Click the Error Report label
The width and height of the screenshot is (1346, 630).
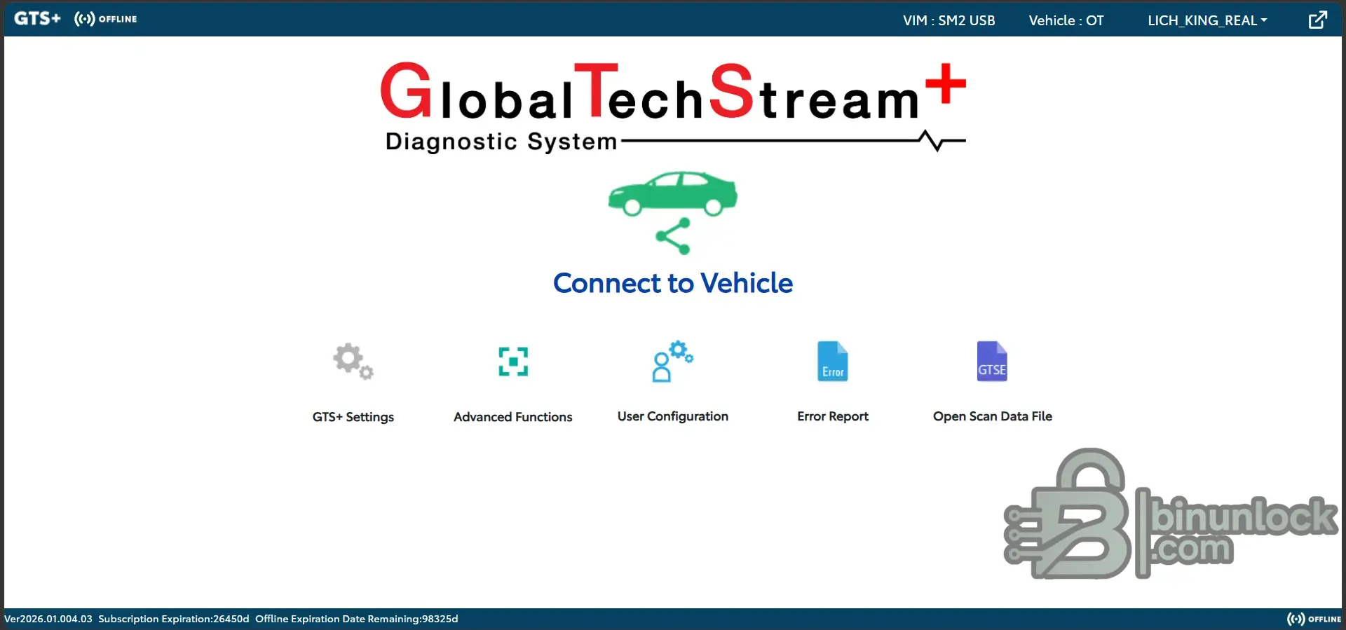pos(833,416)
